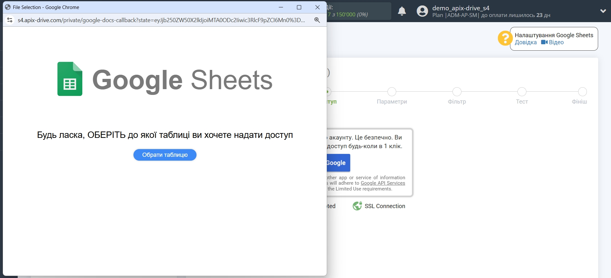Click the yellow question mark help icon
Screen dimensions: 611x278
point(505,38)
